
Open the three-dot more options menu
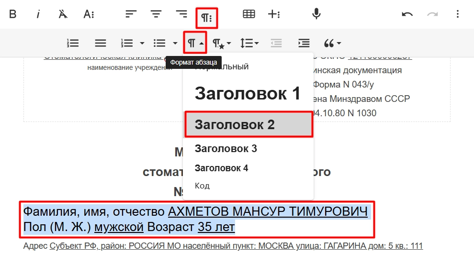coord(457,14)
